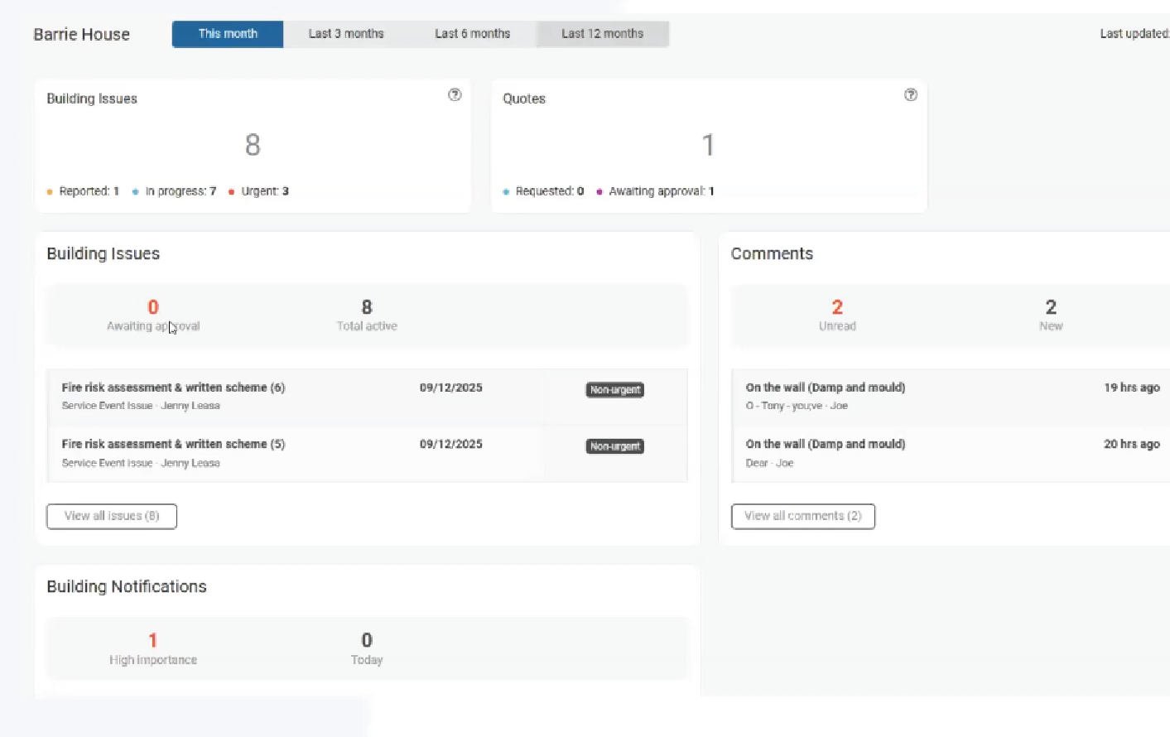Switch to the Last 3 months tab

coord(346,33)
